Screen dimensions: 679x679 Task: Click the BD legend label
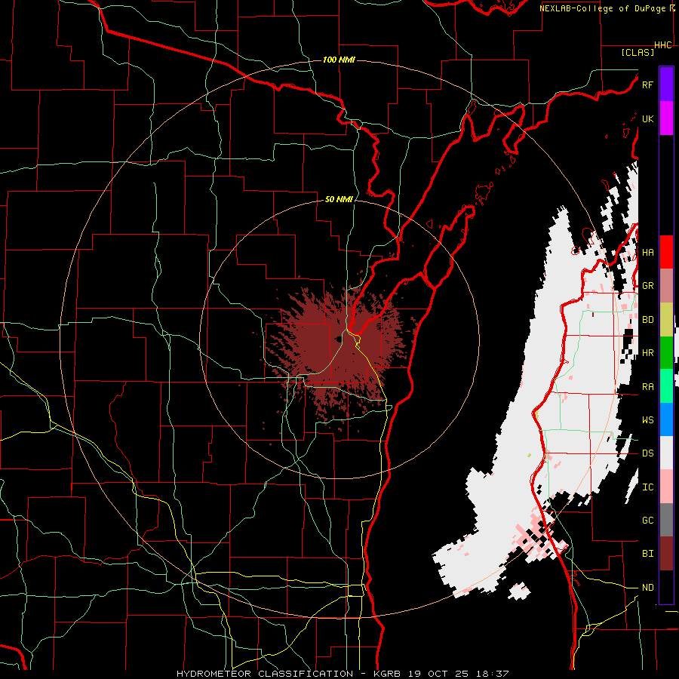click(x=647, y=320)
